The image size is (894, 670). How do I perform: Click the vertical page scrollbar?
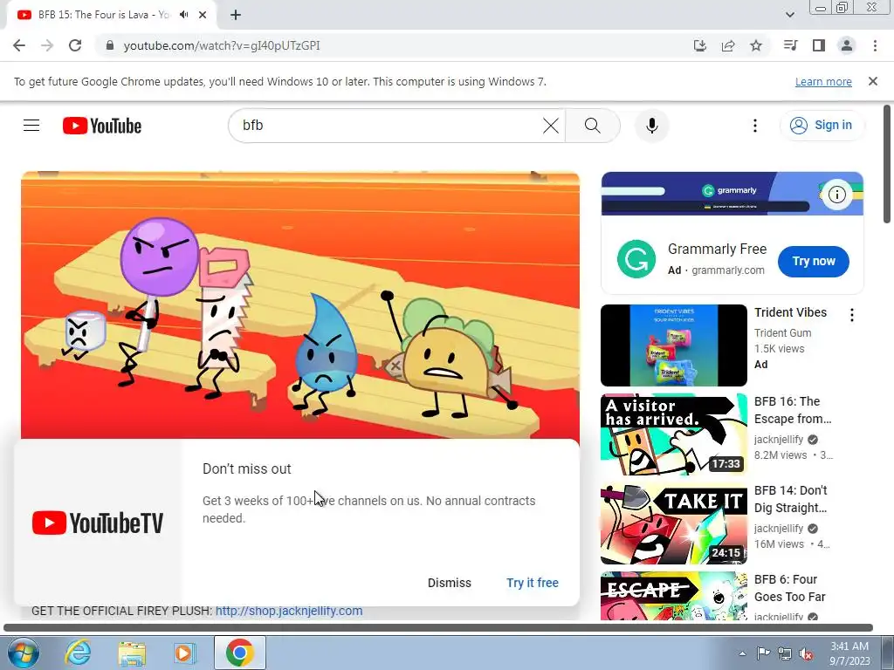click(x=887, y=164)
